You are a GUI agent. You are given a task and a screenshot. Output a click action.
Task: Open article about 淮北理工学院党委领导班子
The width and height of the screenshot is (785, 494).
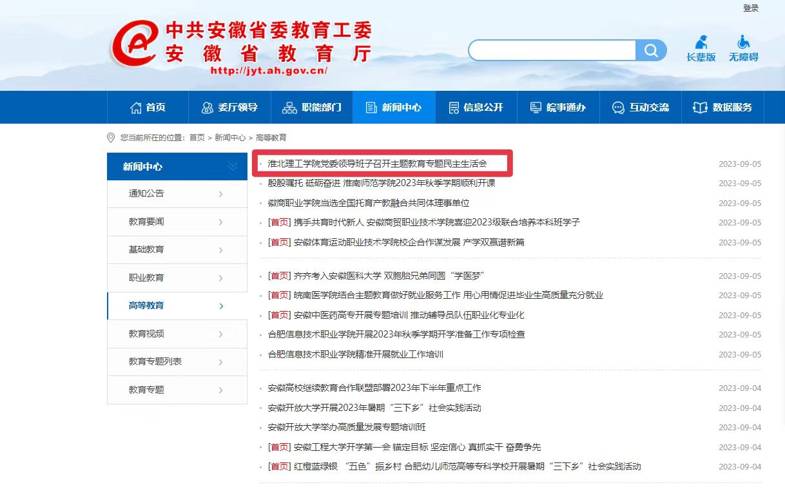coord(377,164)
